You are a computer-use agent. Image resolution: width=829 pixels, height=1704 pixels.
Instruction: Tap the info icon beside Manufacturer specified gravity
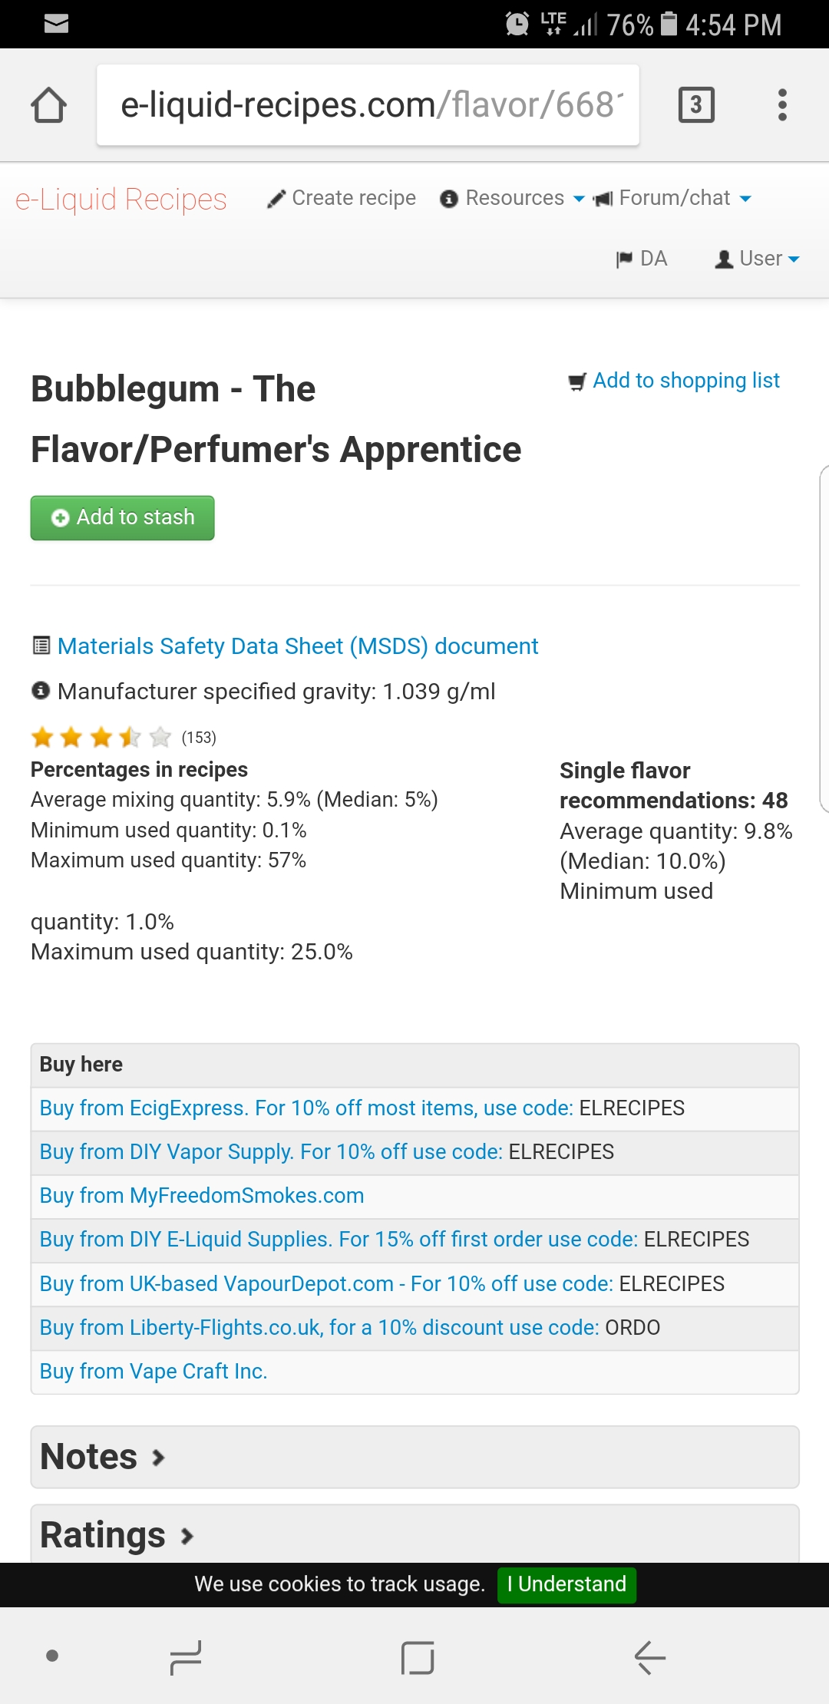tap(41, 691)
